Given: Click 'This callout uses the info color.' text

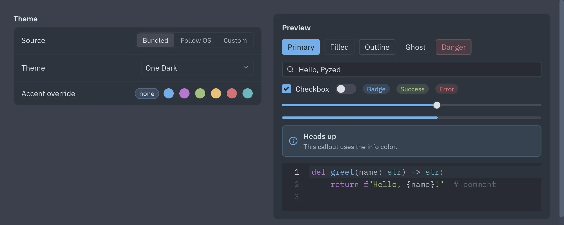Looking at the screenshot, I should pyautogui.click(x=350, y=147).
